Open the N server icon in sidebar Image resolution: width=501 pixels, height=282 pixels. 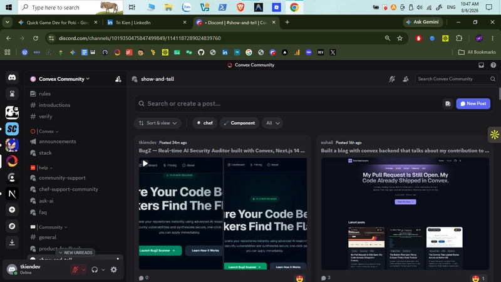[x=12, y=194]
